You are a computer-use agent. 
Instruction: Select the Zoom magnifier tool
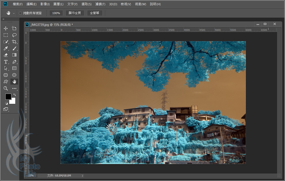pos(6,88)
